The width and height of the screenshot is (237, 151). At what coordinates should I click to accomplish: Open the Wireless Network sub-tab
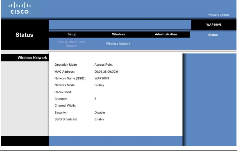pyautogui.click(x=118, y=44)
